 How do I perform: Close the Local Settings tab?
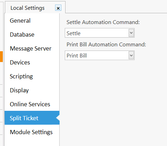58,8
